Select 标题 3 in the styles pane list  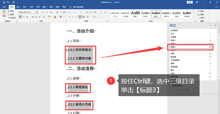click(190, 47)
